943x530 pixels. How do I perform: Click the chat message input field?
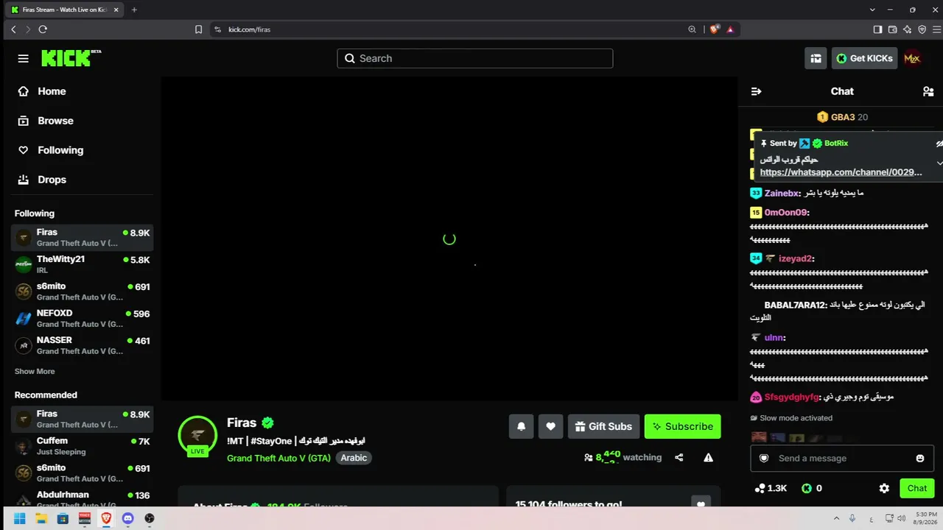click(841, 458)
